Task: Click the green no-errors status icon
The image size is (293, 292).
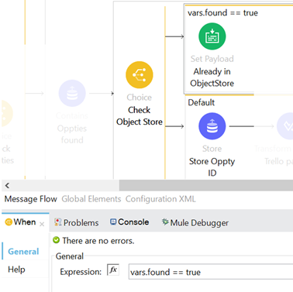Action: 56,240
